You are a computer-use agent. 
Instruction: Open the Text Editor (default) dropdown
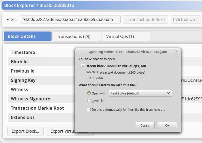pos(140,93)
